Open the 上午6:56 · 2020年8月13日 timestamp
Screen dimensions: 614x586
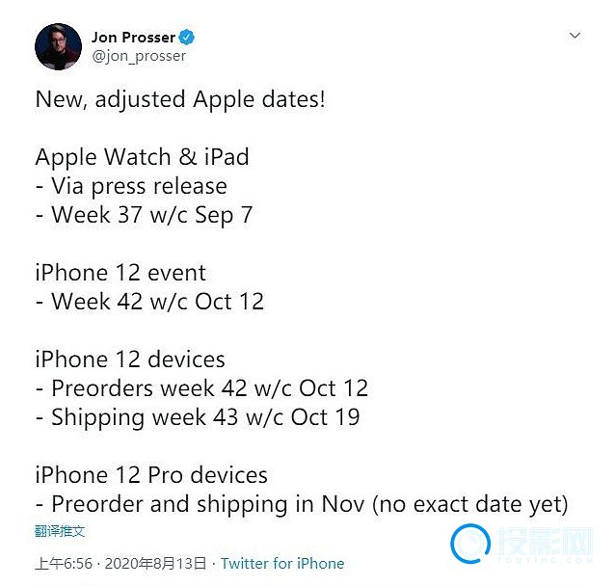click(x=122, y=564)
